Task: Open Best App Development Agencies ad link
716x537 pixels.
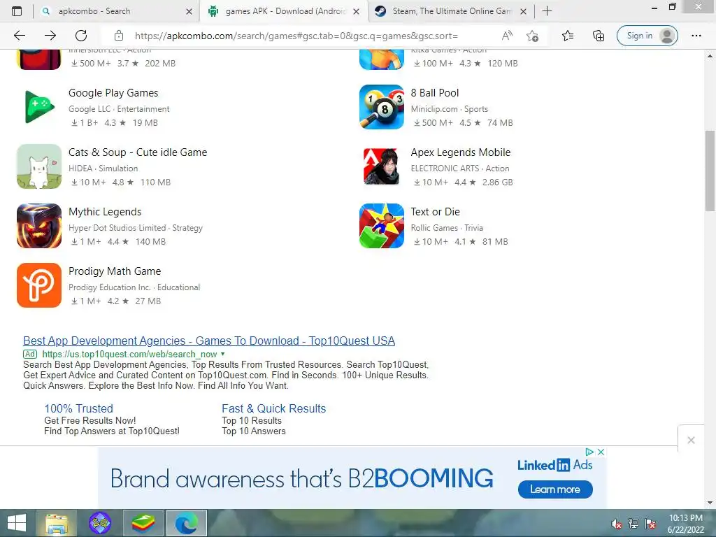Action: click(209, 341)
